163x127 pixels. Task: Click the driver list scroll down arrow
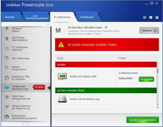click(x=158, y=107)
